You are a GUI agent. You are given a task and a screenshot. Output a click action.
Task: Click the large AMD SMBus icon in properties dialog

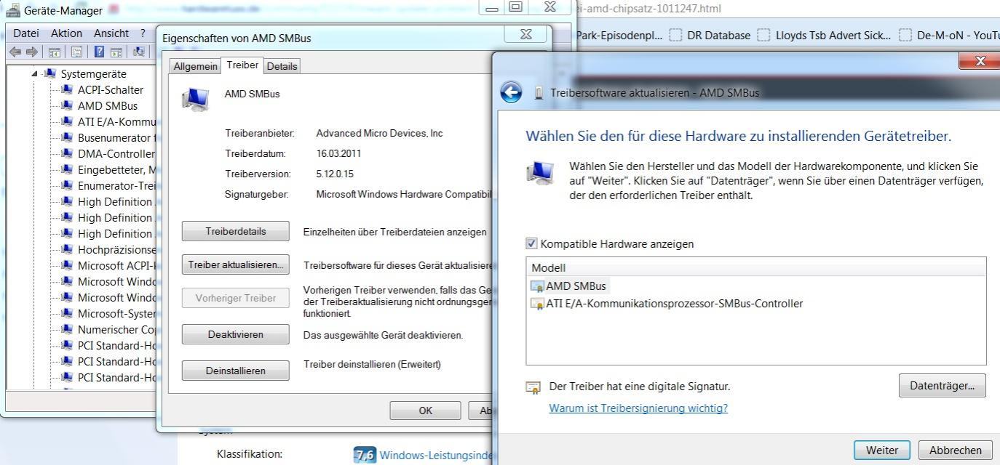click(x=195, y=99)
